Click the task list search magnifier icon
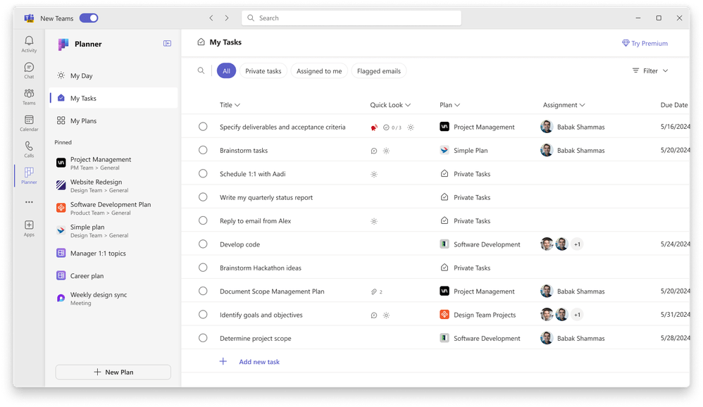 pyautogui.click(x=201, y=71)
